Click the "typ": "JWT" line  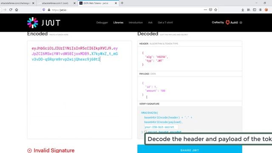(x=154, y=61)
